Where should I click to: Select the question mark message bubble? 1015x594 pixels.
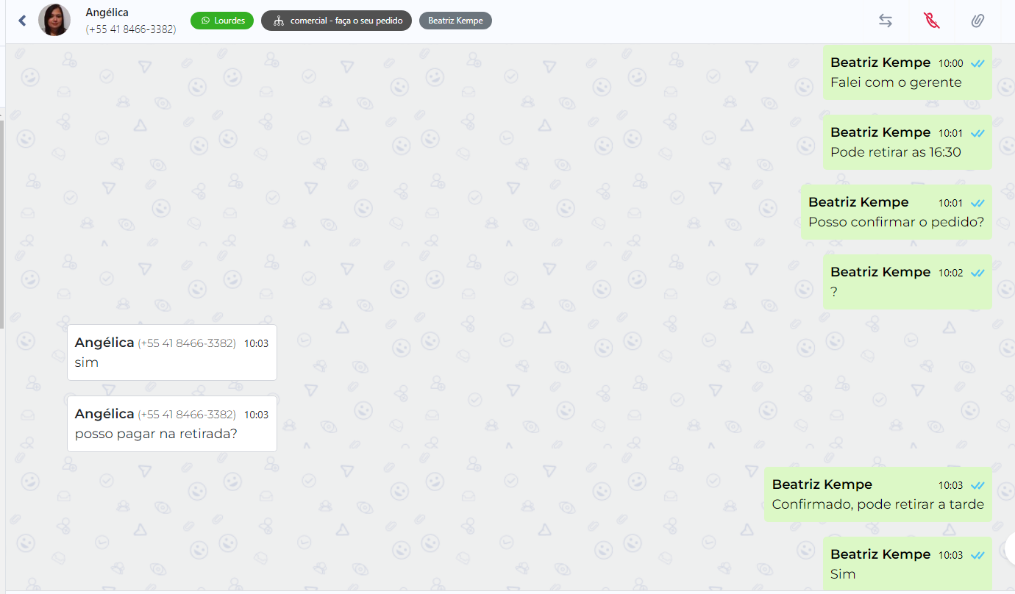[908, 282]
